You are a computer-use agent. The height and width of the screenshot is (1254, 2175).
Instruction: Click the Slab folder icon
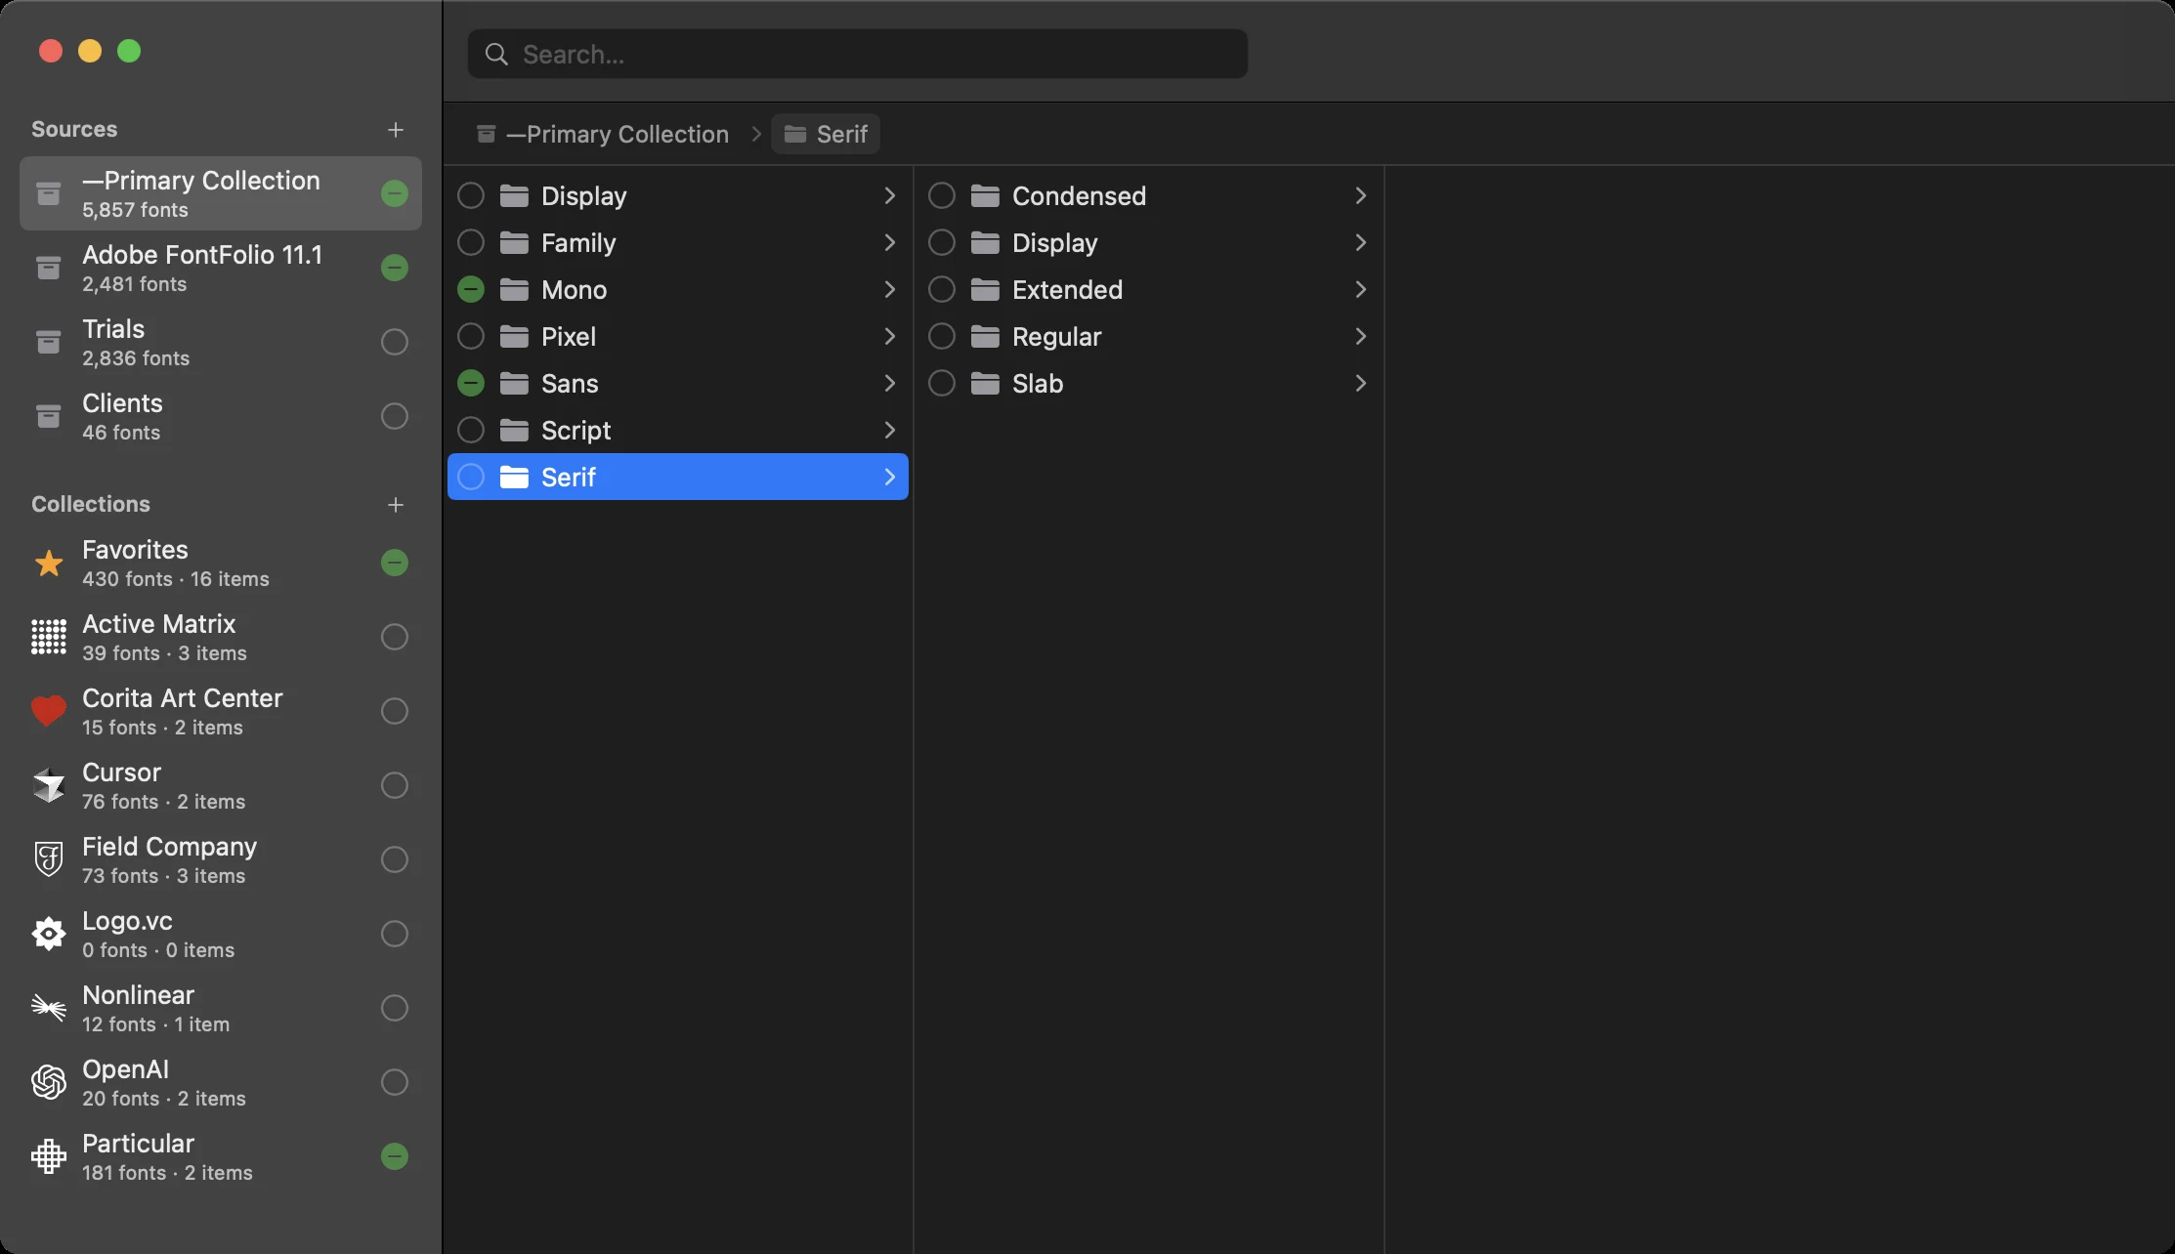click(985, 384)
